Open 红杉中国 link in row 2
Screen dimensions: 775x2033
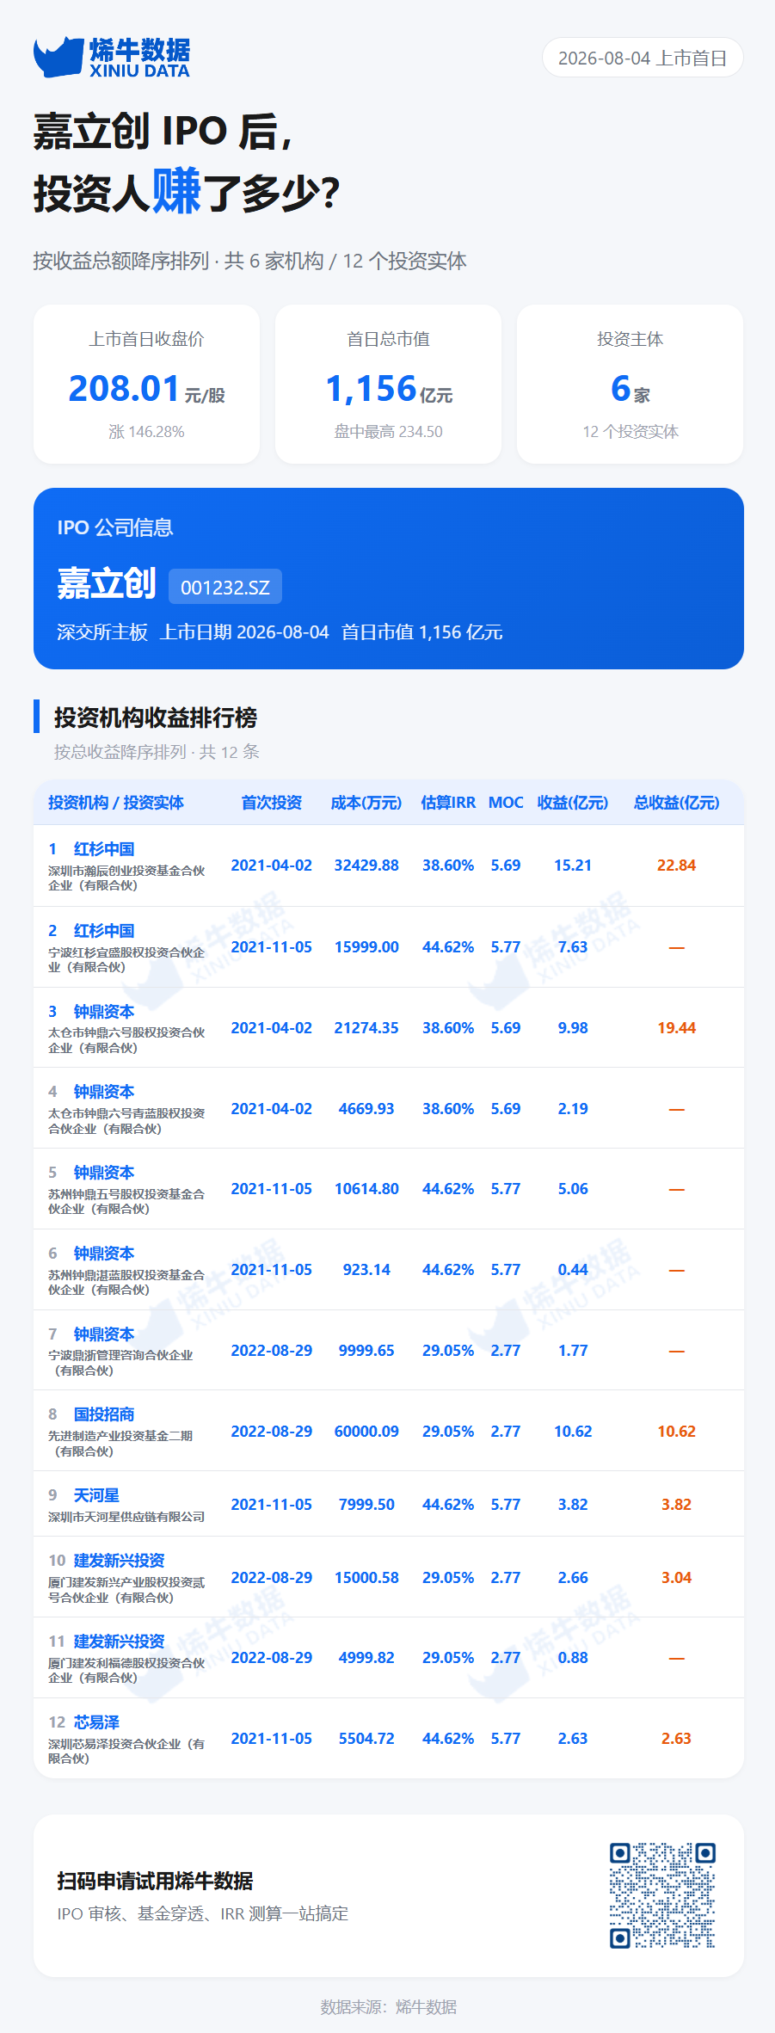(104, 931)
